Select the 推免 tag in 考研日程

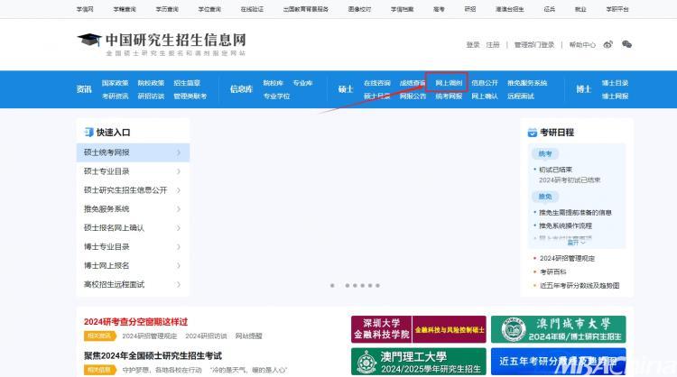coord(545,197)
